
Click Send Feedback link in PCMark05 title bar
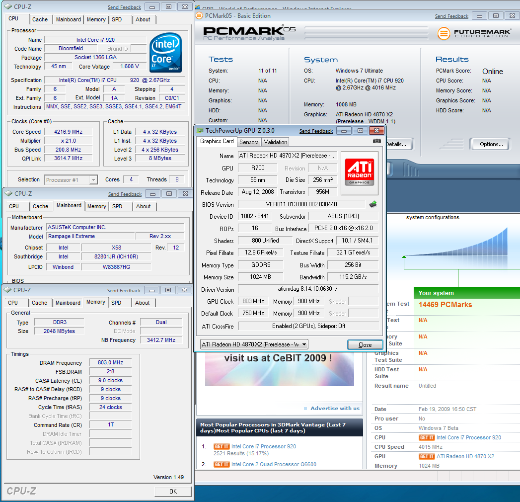tap(451, 16)
